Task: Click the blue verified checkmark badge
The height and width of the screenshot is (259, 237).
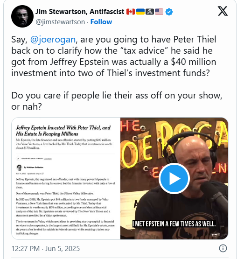Action: (169, 12)
